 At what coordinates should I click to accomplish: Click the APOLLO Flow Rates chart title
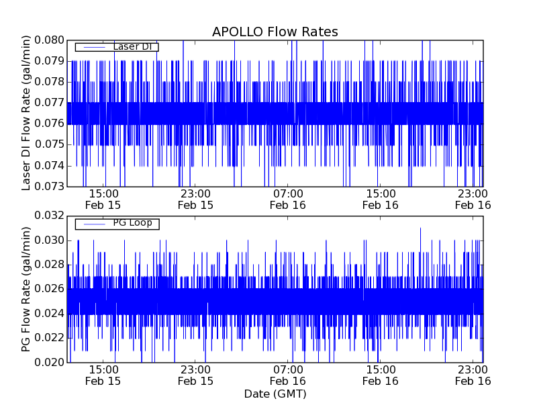tap(275, 32)
